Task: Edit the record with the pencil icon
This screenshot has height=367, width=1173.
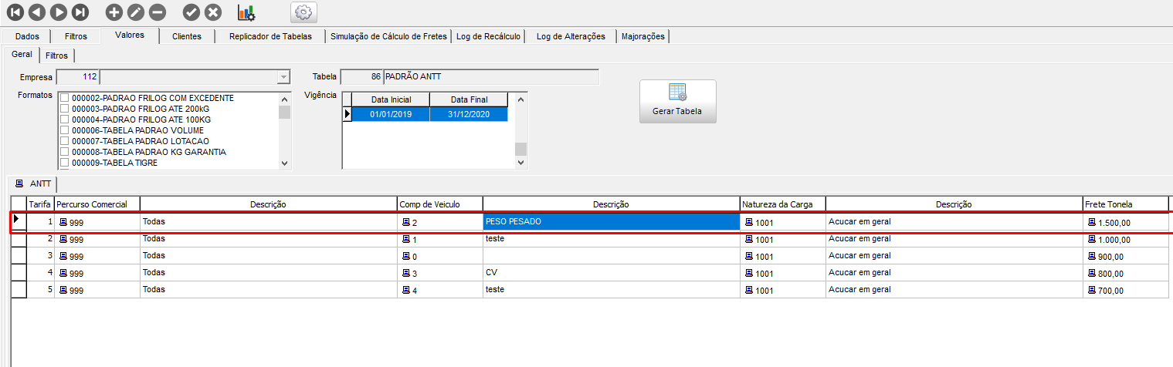Action: click(x=135, y=12)
